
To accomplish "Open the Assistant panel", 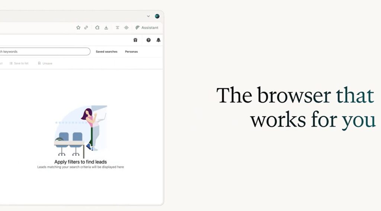I will 147,28.
